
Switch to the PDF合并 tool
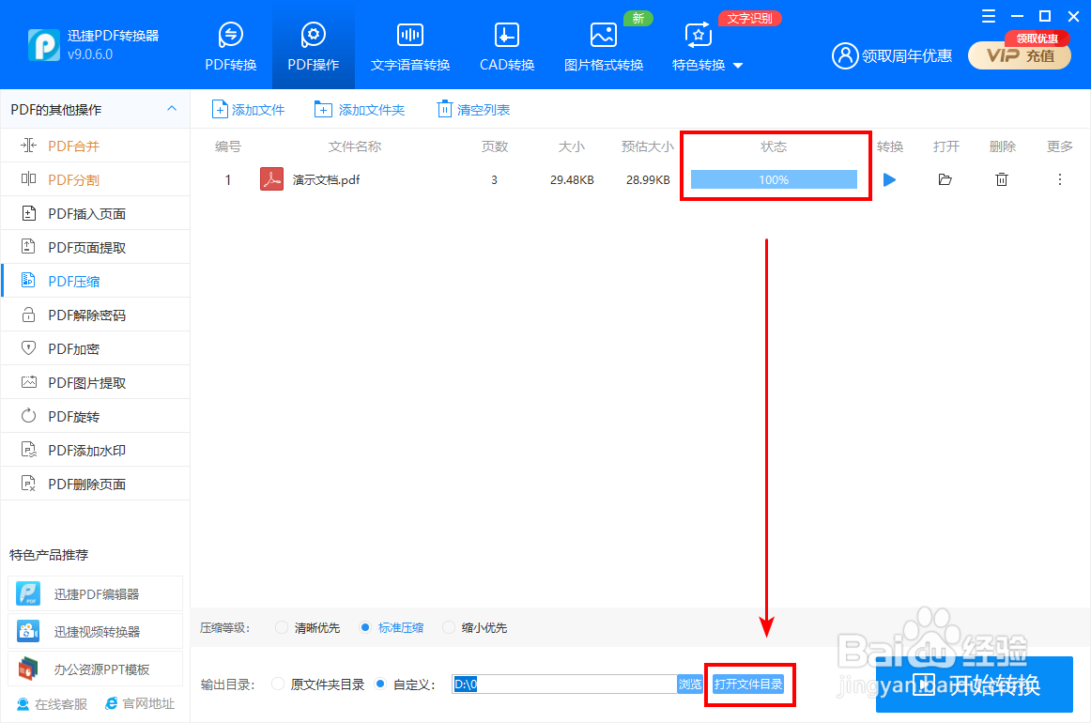70,146
